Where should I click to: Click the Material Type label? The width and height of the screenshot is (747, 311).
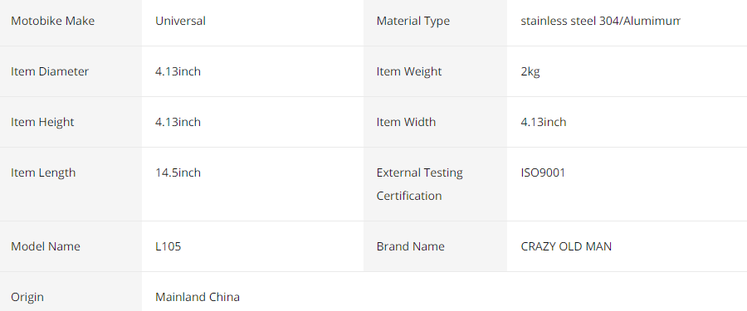(413, 21)
